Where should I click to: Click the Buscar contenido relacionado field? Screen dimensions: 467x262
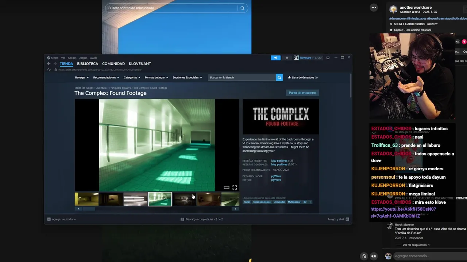171,8
